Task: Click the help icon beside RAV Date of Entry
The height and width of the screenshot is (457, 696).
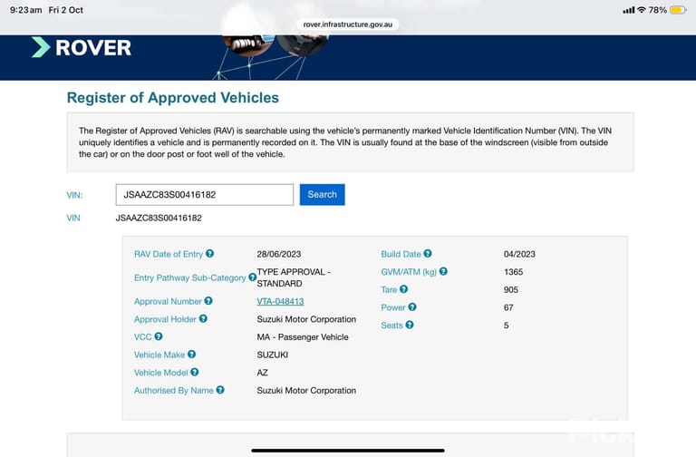Action: coord(209,254)
